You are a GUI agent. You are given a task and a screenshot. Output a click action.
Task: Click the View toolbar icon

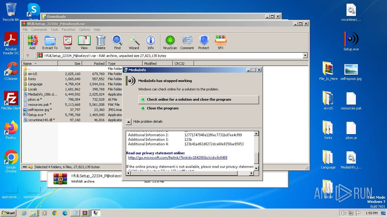[84, 42]
